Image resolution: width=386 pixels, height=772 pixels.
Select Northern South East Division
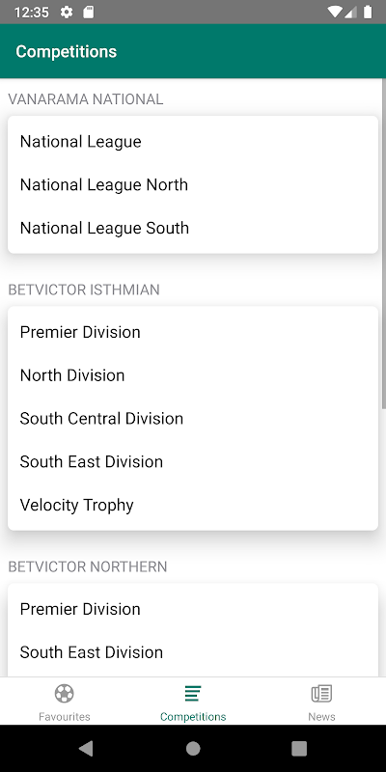pyautogui.click(x=193, y=652)
